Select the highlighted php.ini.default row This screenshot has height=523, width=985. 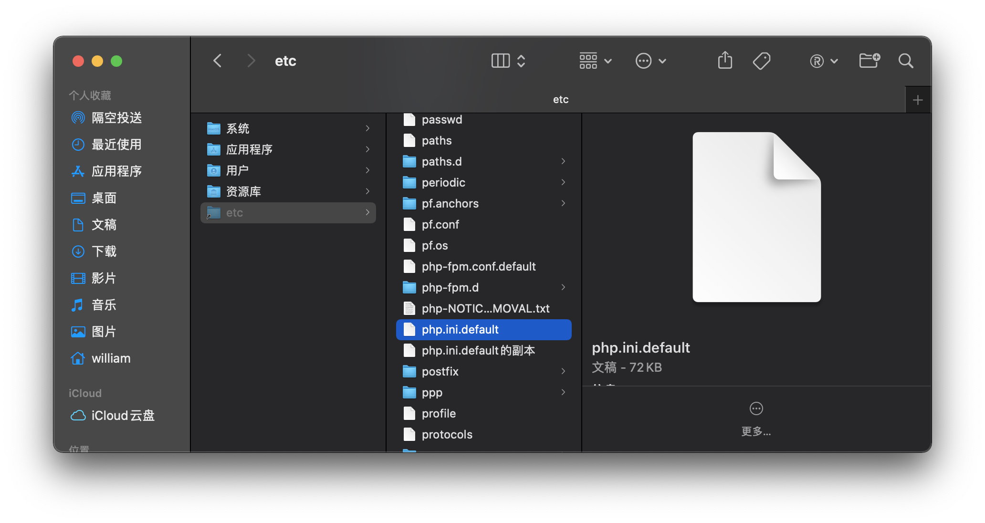click(x=484, y=330)
